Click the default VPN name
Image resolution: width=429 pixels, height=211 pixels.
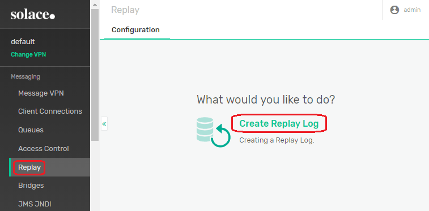[23, 42]
